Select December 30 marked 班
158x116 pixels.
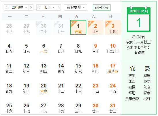point(44,27)
